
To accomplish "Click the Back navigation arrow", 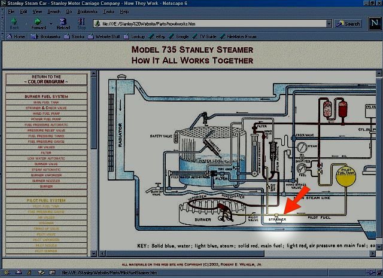I will pos(14,23).
